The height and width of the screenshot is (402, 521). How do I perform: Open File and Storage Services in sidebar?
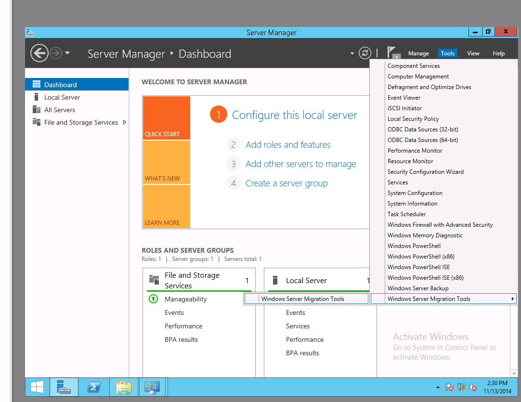(81, 123)
